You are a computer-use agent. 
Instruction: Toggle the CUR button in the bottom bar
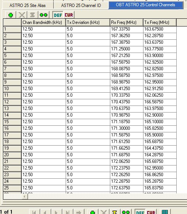(x=151, y=213)
